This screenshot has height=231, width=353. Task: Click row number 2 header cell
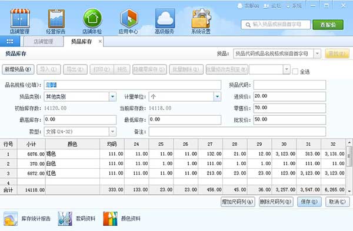click(8, 163)
